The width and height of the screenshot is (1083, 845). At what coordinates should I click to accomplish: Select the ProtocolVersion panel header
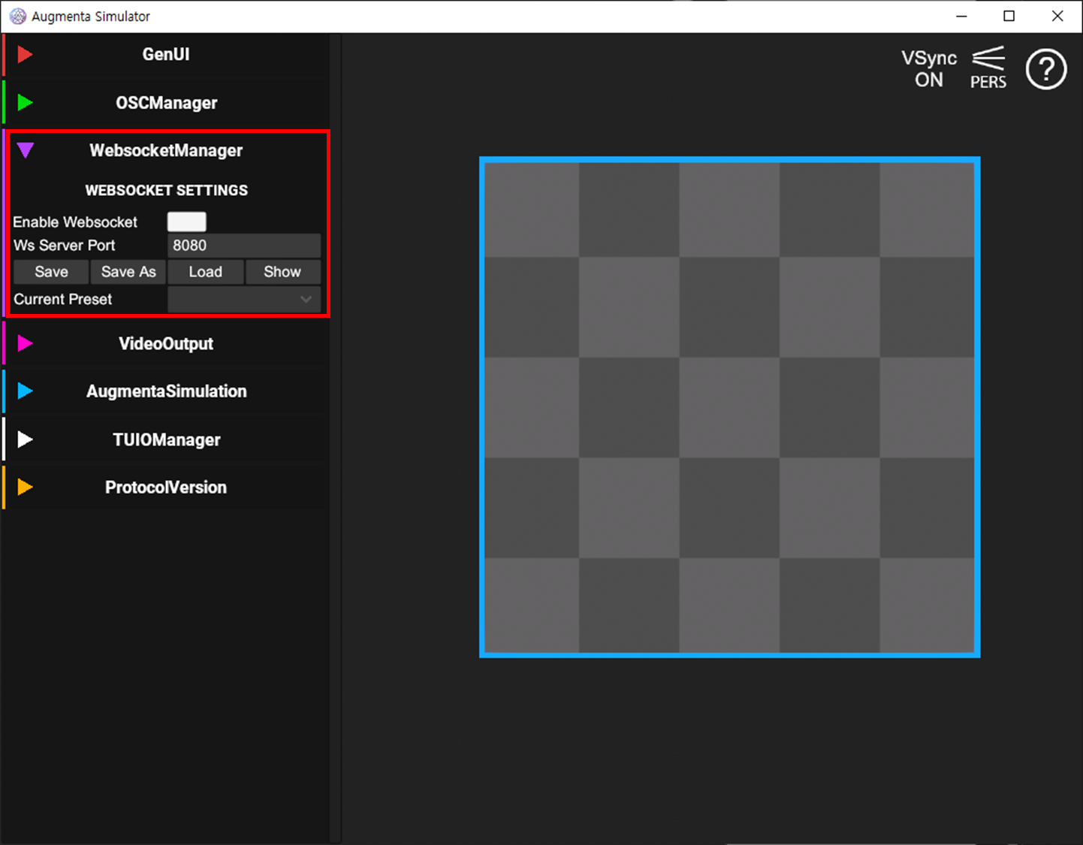(x=166, y=487)
